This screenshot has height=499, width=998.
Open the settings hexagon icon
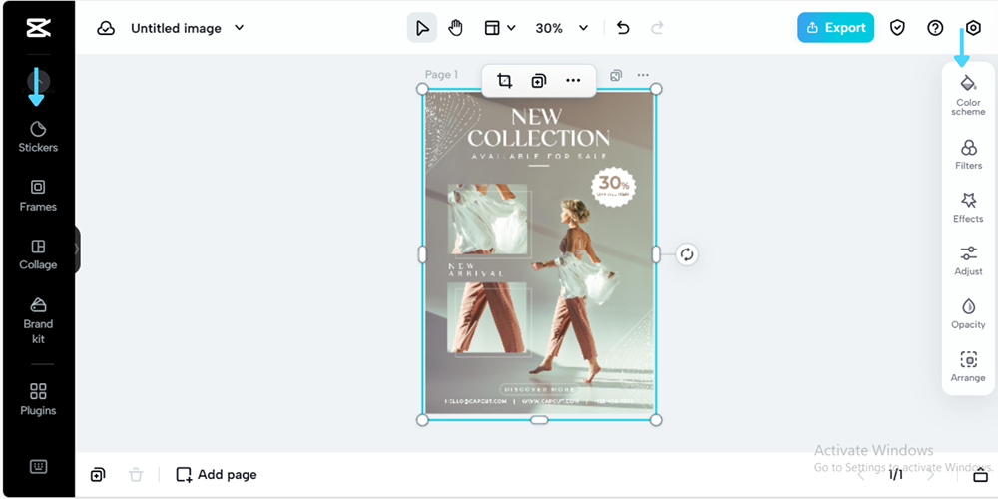[972, 28]
